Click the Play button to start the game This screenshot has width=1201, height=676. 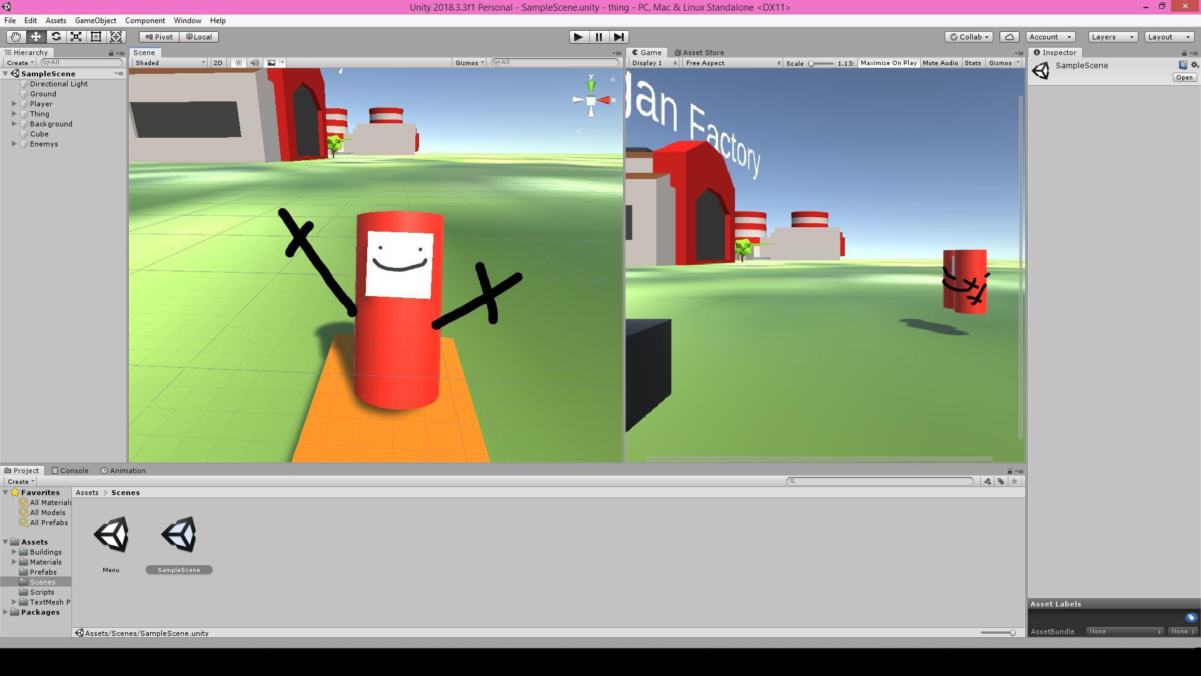(579, 37)
